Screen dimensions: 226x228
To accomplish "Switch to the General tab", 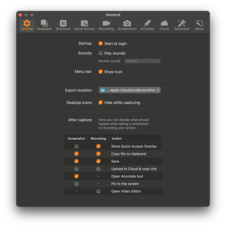I will coord(27,25).
